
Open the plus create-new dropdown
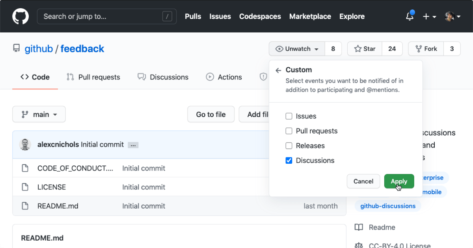(x=429, y=17)
